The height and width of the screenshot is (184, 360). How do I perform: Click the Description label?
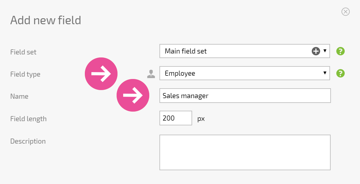[28, 141]
